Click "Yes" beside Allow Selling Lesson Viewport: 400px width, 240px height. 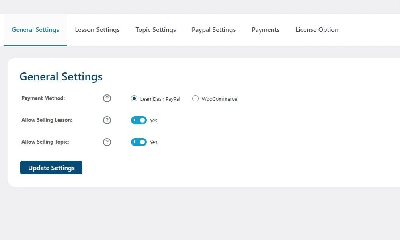tap(153, 120)
